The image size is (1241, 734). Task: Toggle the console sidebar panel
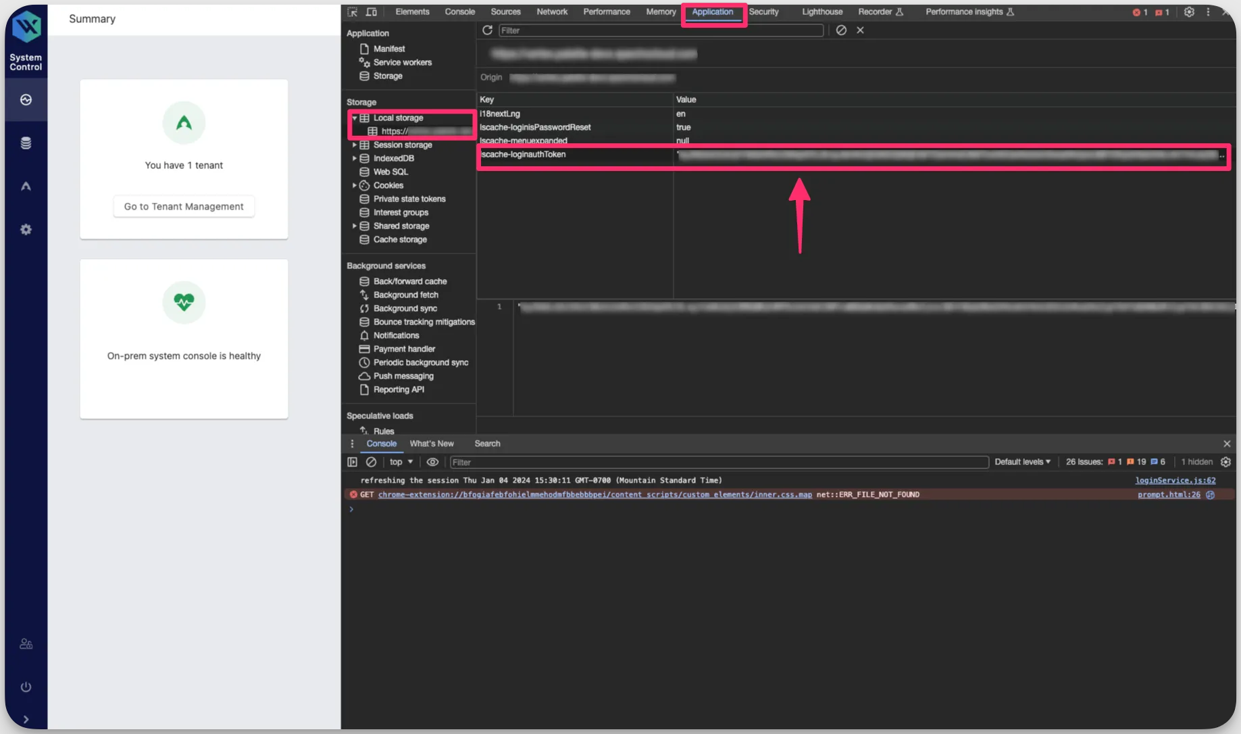tap(352, 462)
